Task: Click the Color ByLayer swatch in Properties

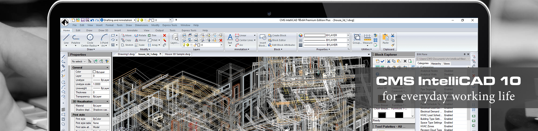Action: (x=94, y=72)
